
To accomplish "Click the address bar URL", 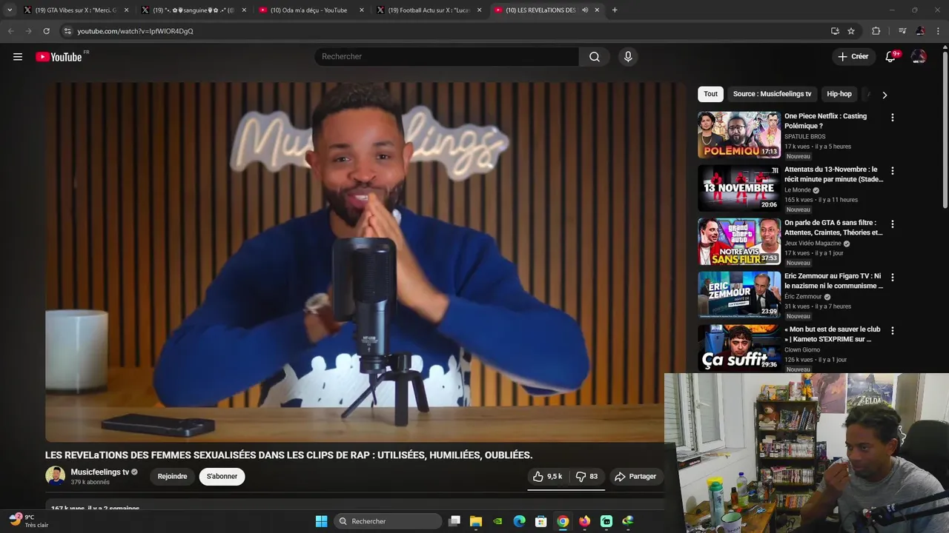I will [135, 31].
